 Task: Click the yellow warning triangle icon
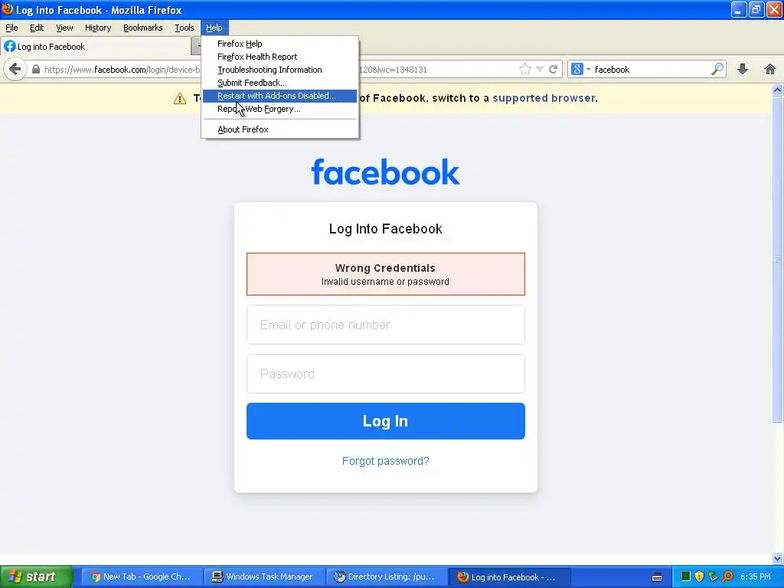179,99
